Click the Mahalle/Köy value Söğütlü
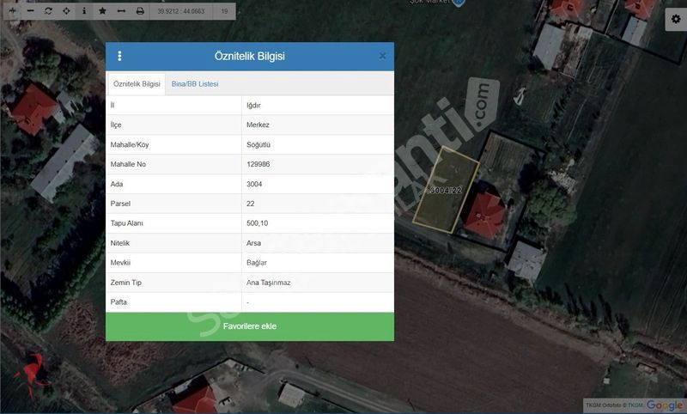This screenshot has width=687, height=414. pyautogui.click(x=258, y=144)
